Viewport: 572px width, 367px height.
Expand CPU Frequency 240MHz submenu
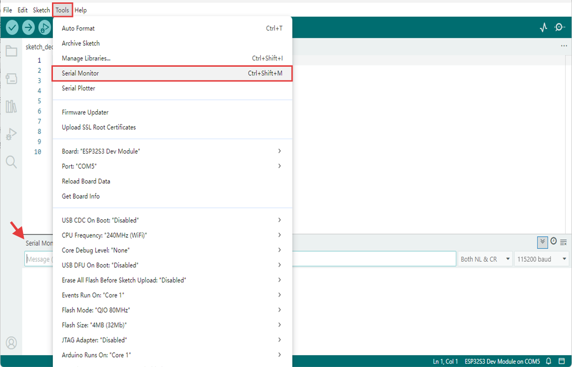click(x=172, y=235)
